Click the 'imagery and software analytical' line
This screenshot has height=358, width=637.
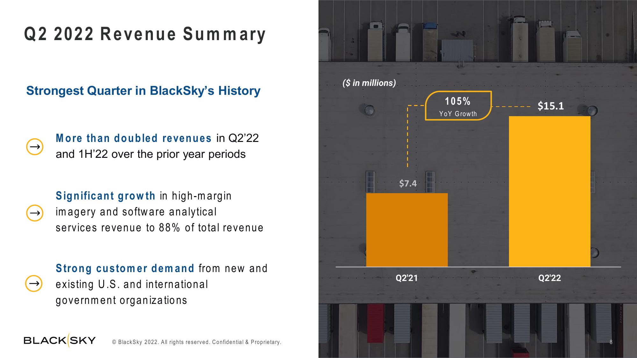(x=136, y=212)
